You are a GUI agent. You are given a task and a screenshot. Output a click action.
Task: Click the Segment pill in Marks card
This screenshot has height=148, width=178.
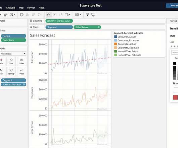click(13, 80)
